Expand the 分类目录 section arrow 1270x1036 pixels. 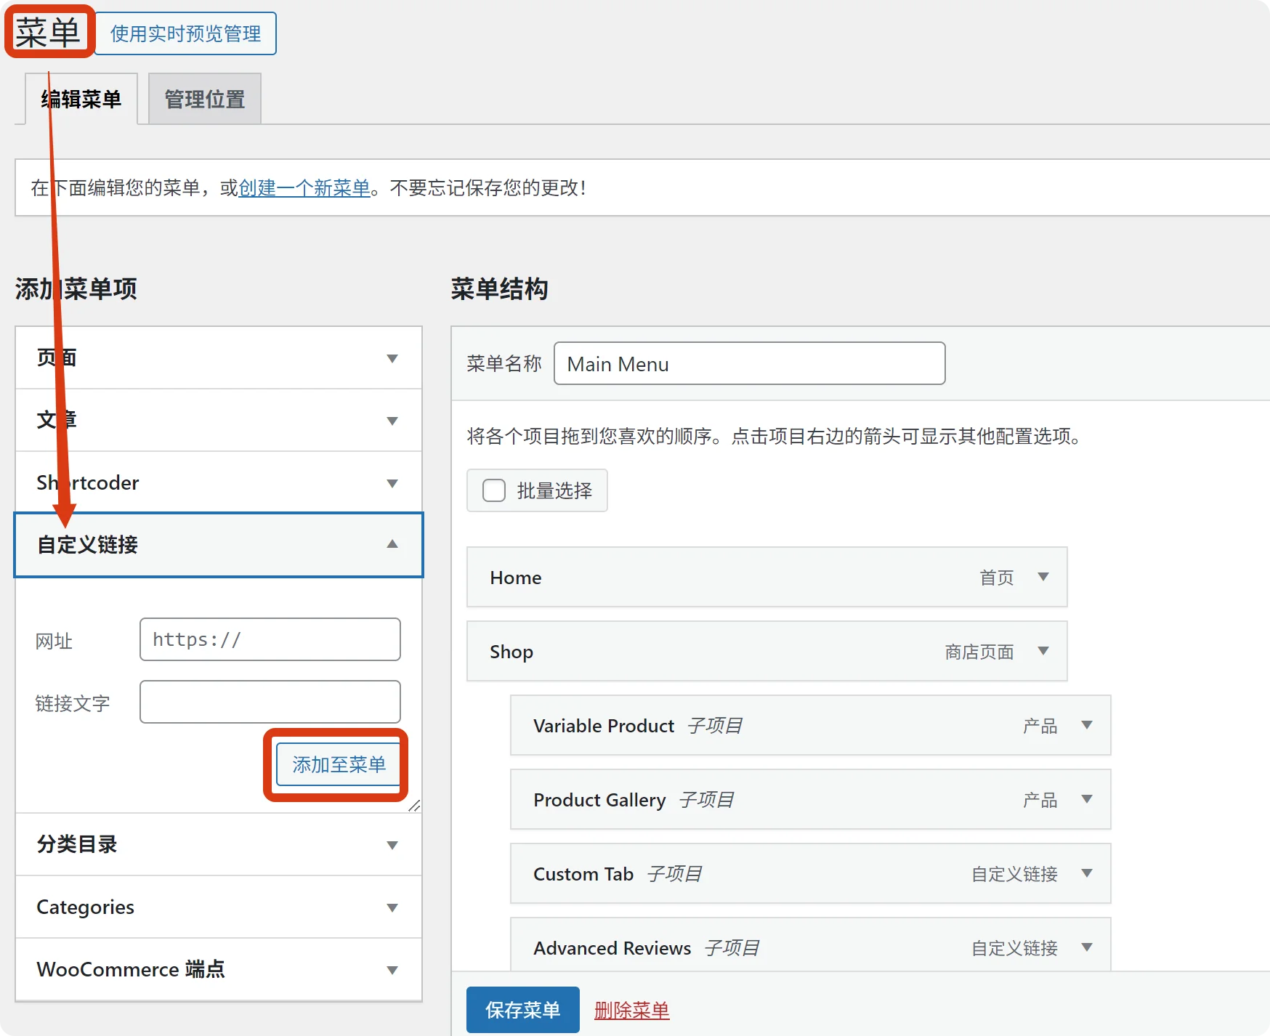(x=392, y=845)
